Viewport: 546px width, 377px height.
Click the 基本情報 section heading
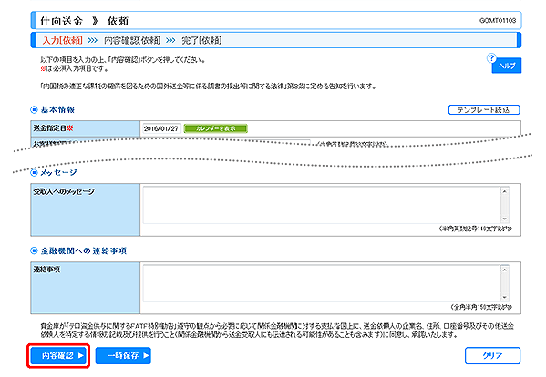point(57,110)
